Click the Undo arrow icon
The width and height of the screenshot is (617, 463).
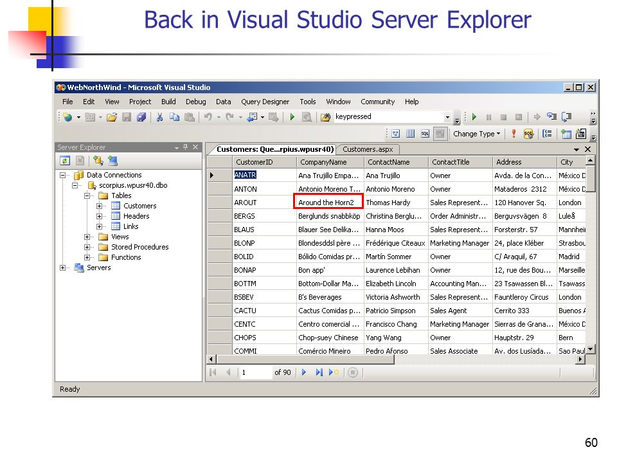(208, 117)
